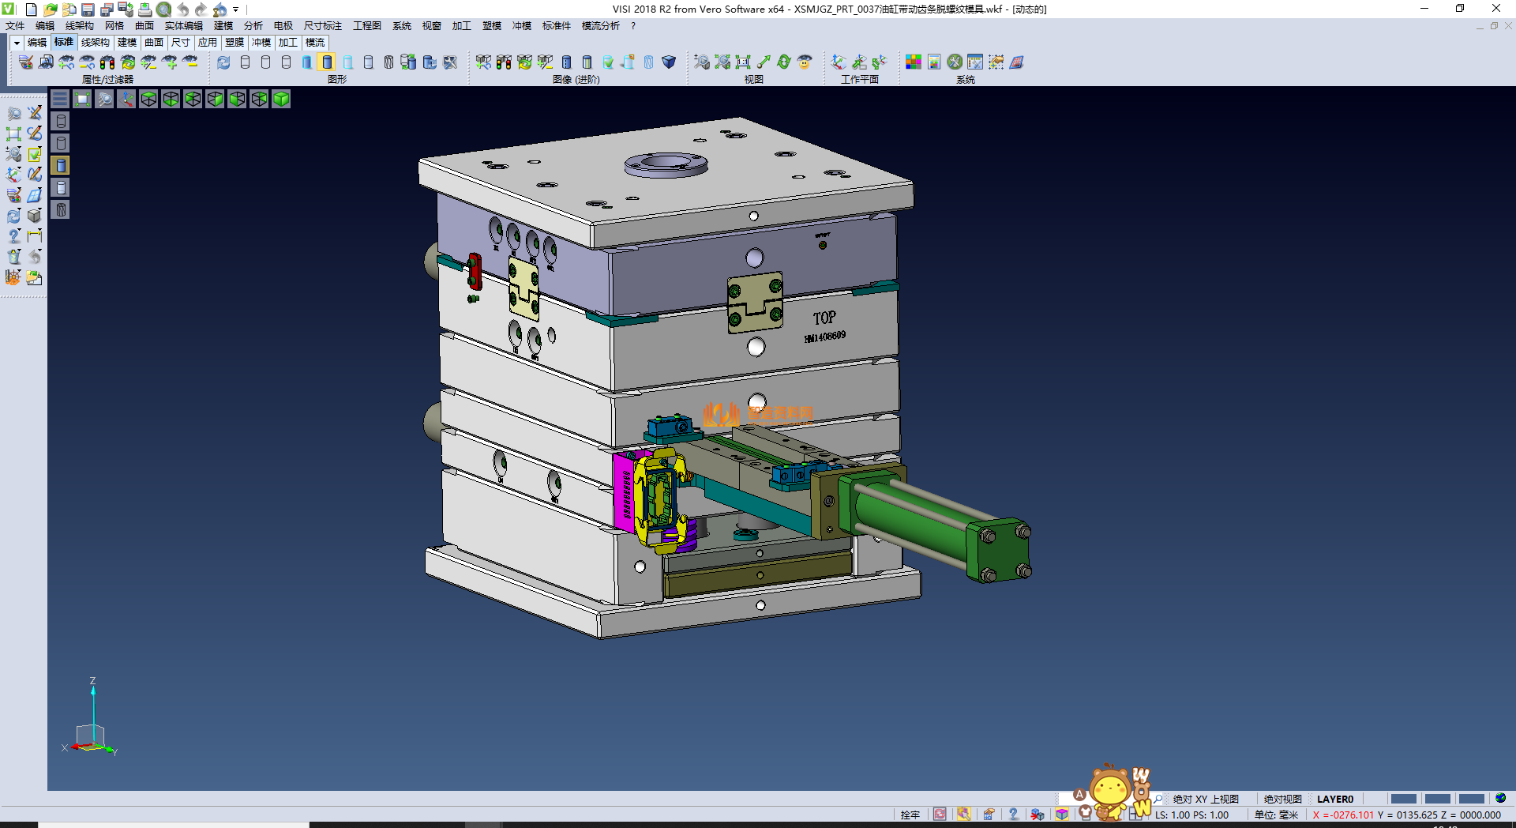Click the hamburger list icon in viewport toolbar

click(60, 99)
